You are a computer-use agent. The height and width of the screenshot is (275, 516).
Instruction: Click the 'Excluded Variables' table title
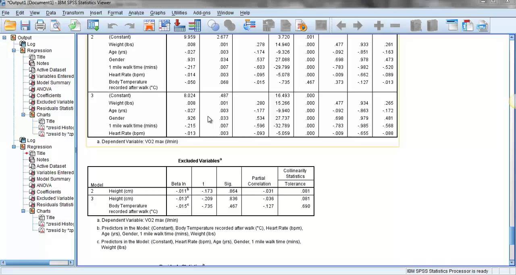click(x=200, y=160)
